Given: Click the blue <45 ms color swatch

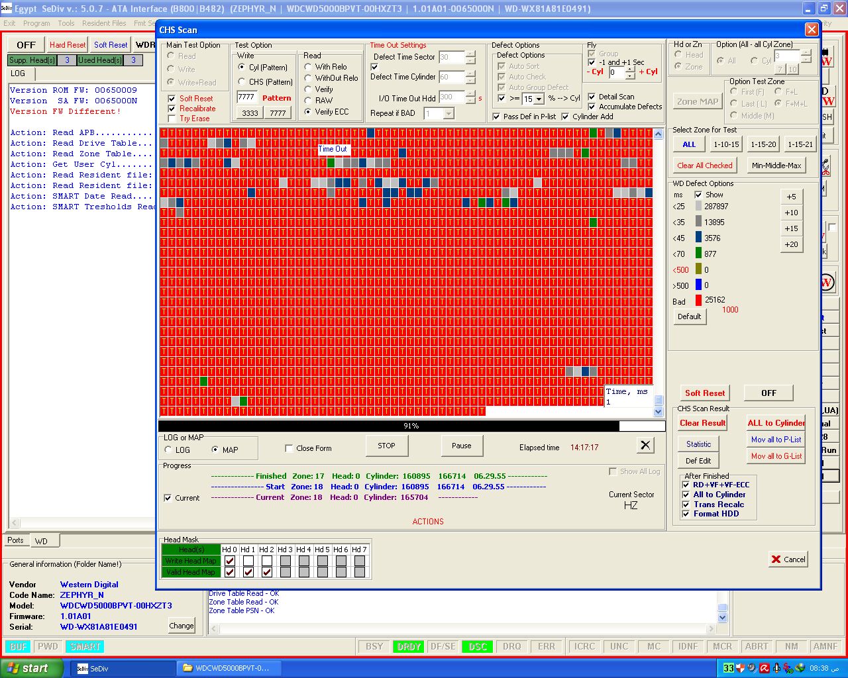Looking at the screenshot, I should 698,237.
